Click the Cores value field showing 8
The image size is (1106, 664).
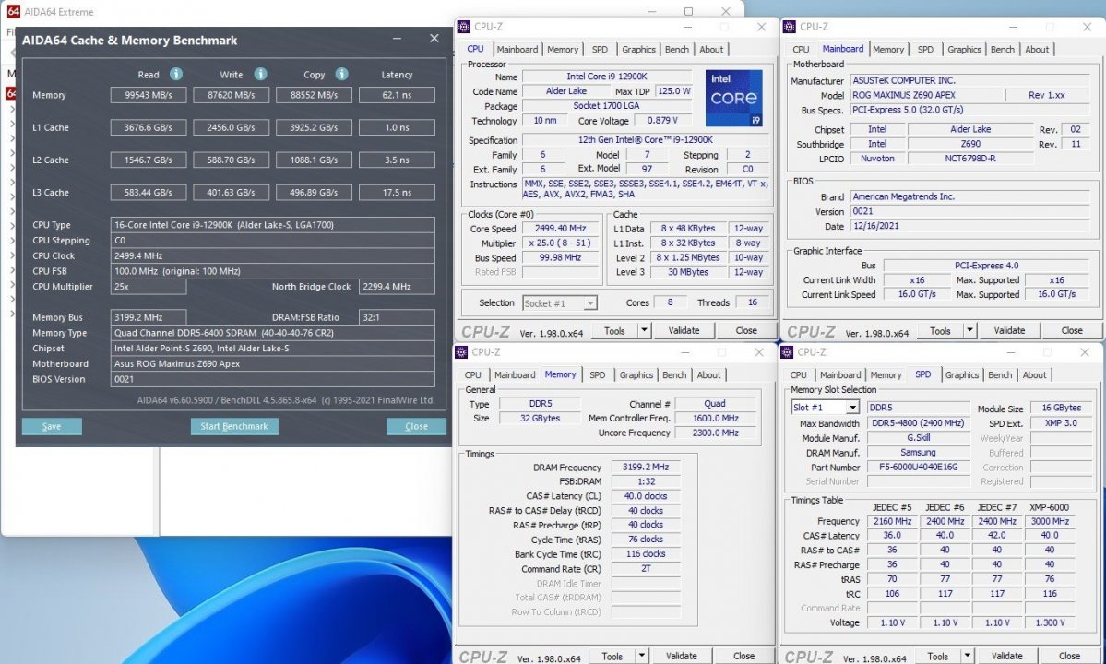coord(670,302)
